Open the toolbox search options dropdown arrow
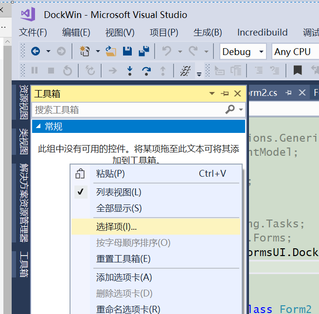The width and height of the screenshot is (319, 314). coord(241,110)
